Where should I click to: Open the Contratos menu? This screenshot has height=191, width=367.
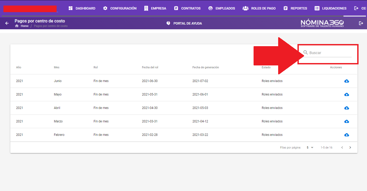187,8
